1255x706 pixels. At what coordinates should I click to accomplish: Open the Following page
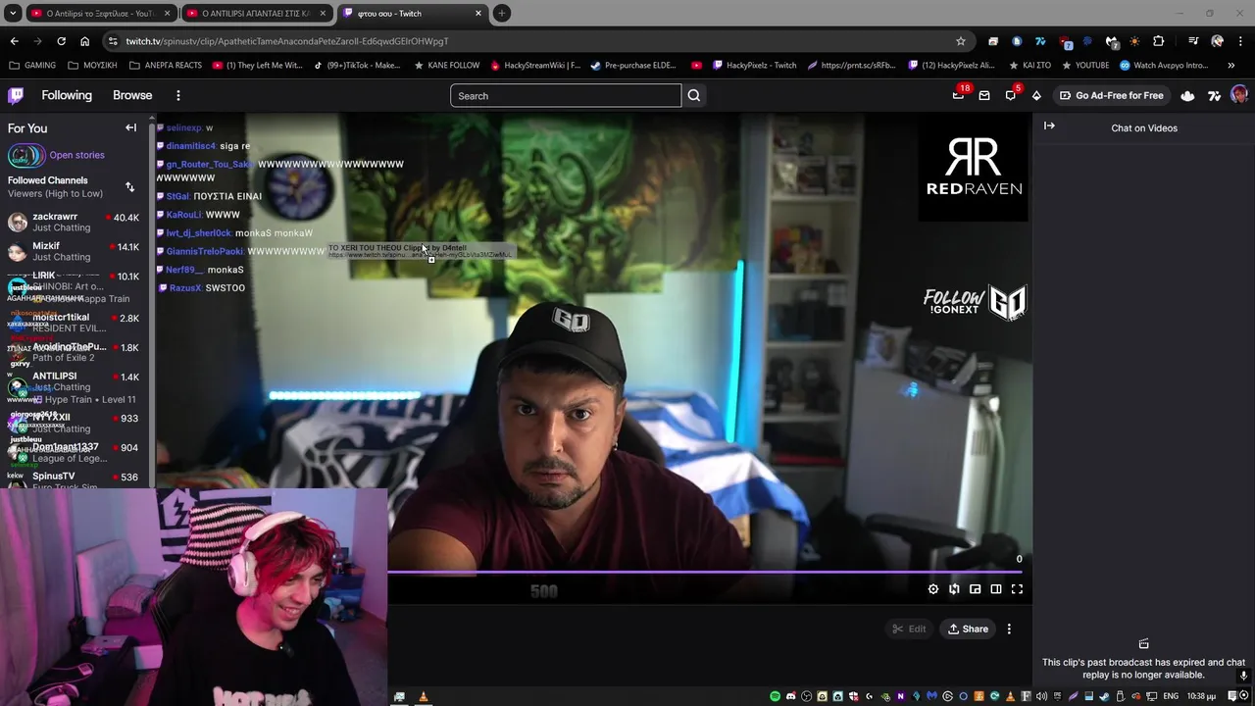click(67, 95)
